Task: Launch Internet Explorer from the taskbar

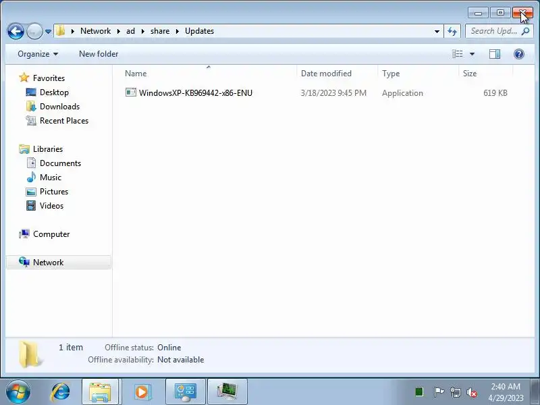Action: click(60, 392)
